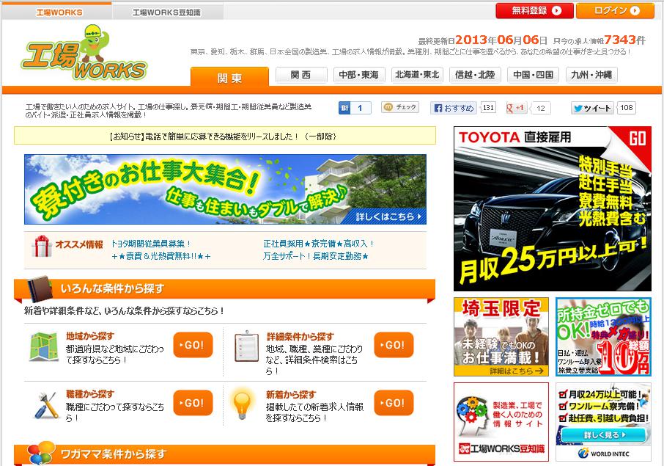Open the 所持金ゼロでもOK banner
The width and height of the screenshot is (664, 466).
click(603, 337)
